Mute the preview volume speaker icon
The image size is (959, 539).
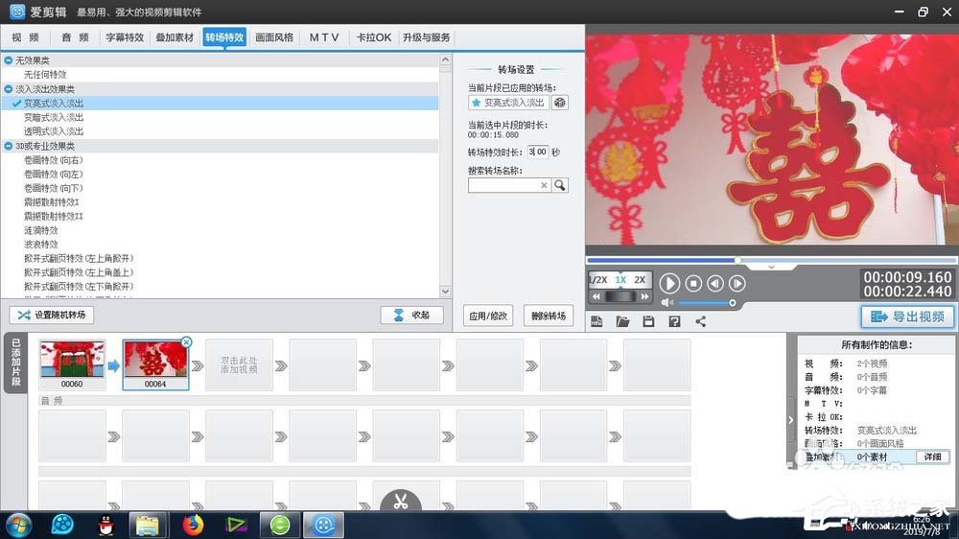click(667, 303)
